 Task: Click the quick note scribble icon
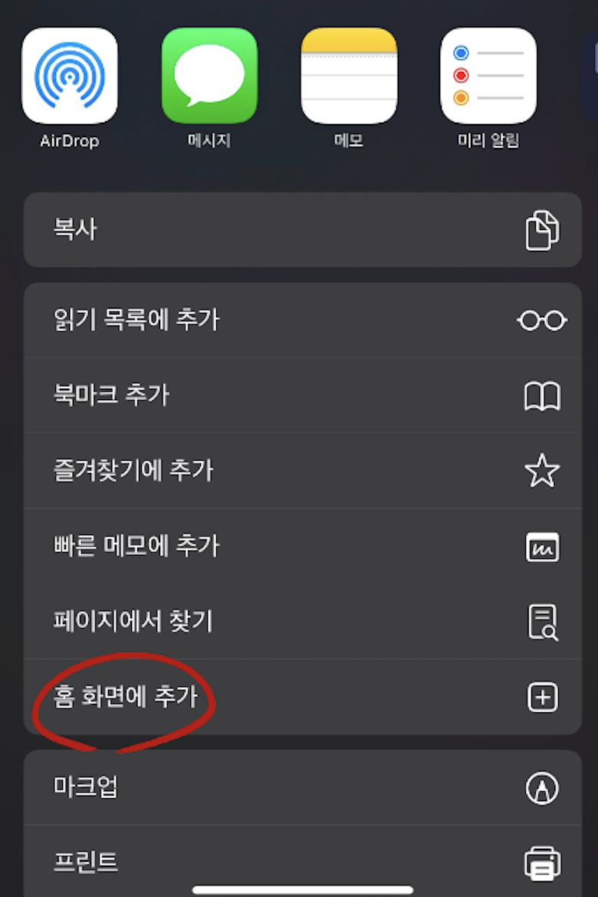(x=542, y=547)
